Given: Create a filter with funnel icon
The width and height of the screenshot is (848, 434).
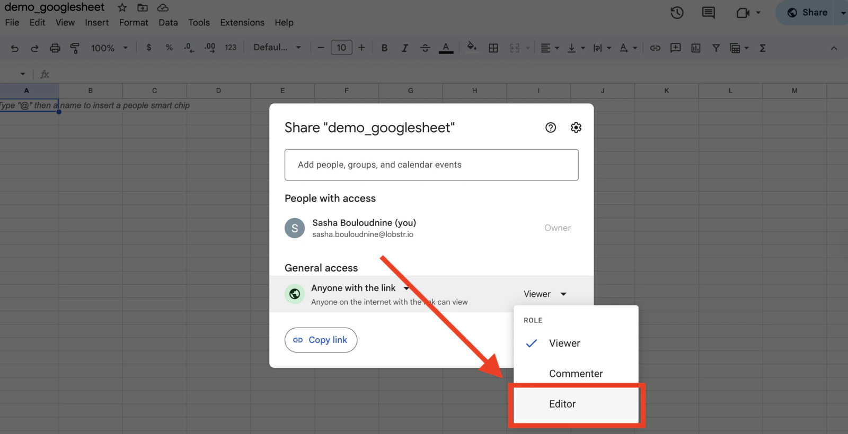Looking at the screenshot, I should tap(716, 48).
